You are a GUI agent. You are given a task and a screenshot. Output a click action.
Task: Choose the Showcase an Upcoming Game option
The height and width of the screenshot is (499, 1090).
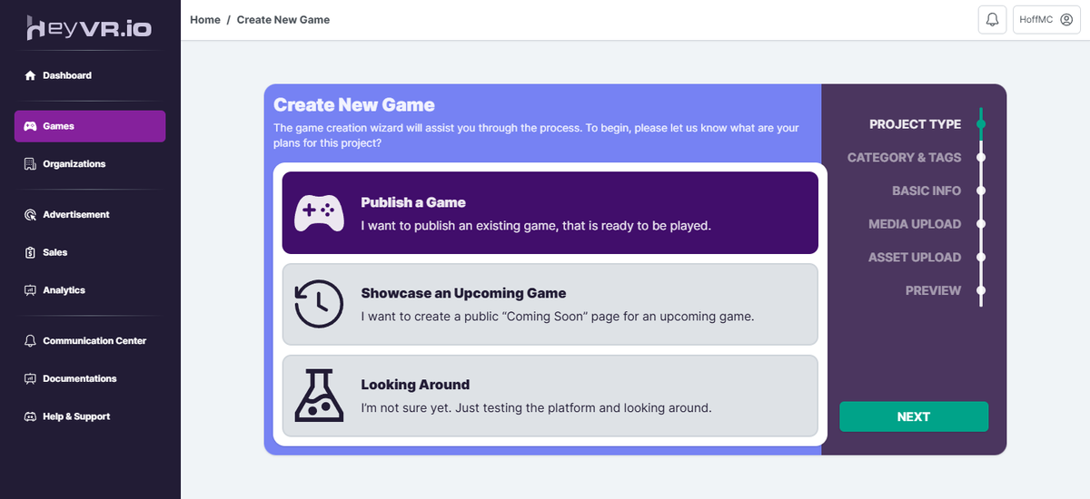click(x=550, y=304)
